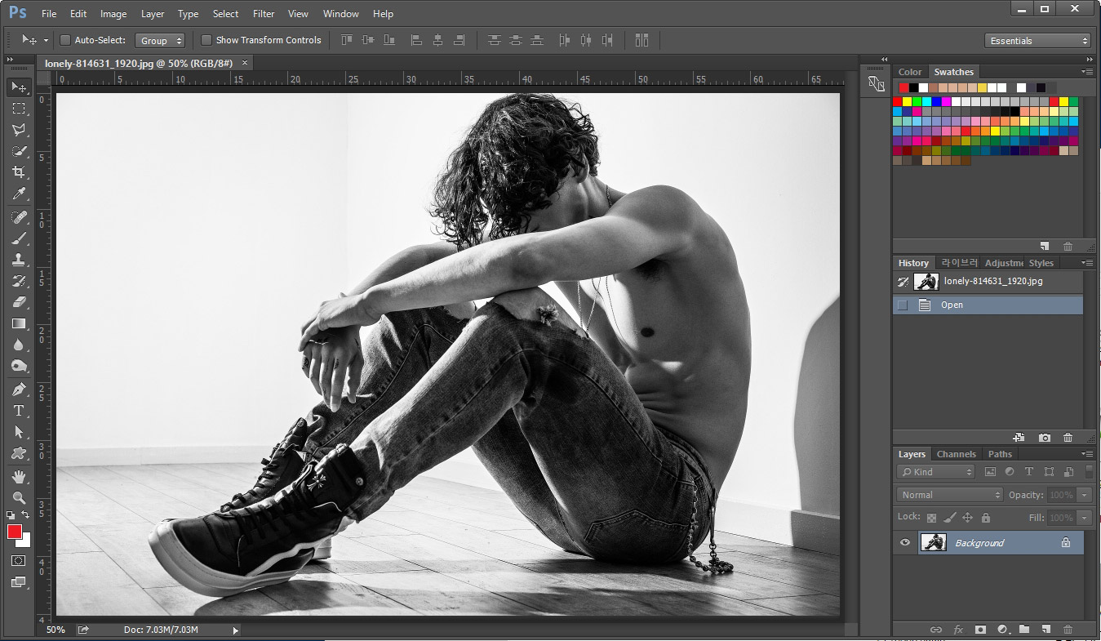The image size is (1101, 641).
Task: Click the red foreground color swatch
Action: click(15, 532)
